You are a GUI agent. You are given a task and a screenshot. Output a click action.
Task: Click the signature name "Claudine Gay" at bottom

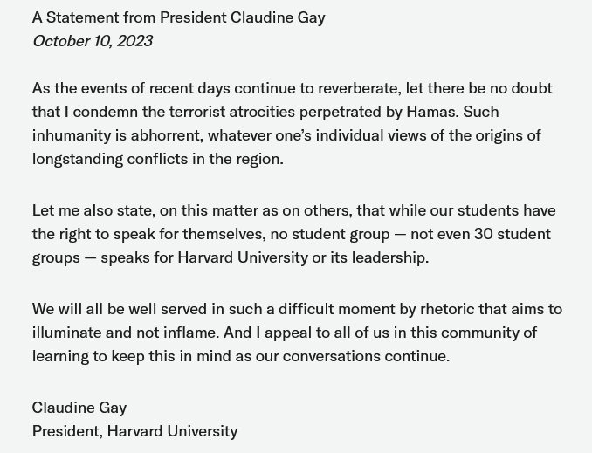79,408
